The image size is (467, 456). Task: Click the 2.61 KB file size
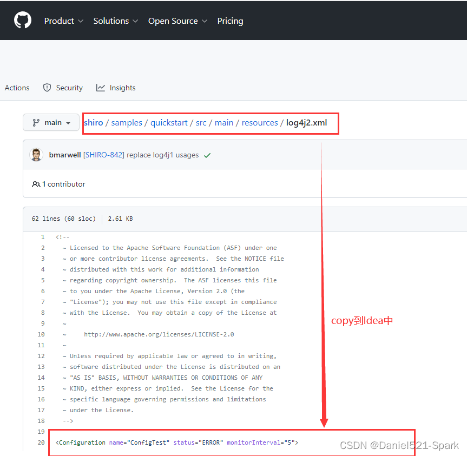(120, 219)
